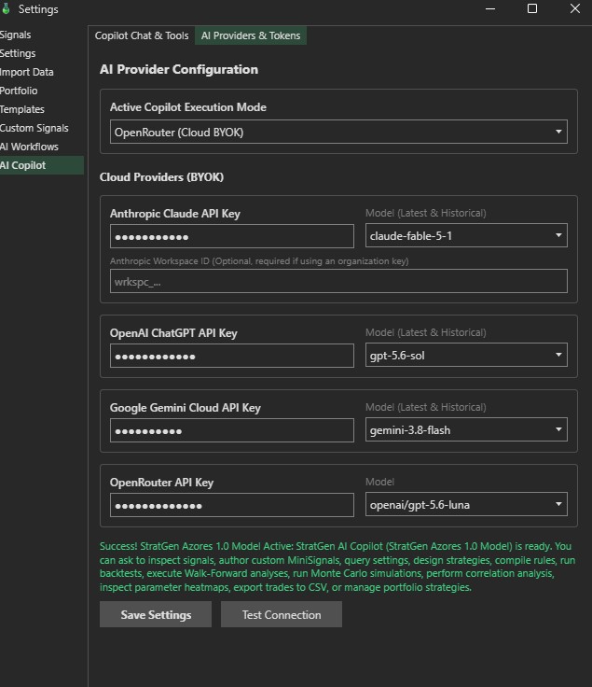Close the Settings window
The height and width of the screenshot is (687, 592).
[575, 8]
